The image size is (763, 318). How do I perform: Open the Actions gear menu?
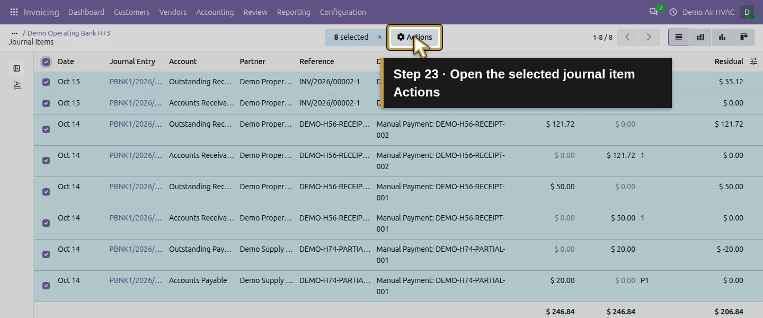[414, 37]
